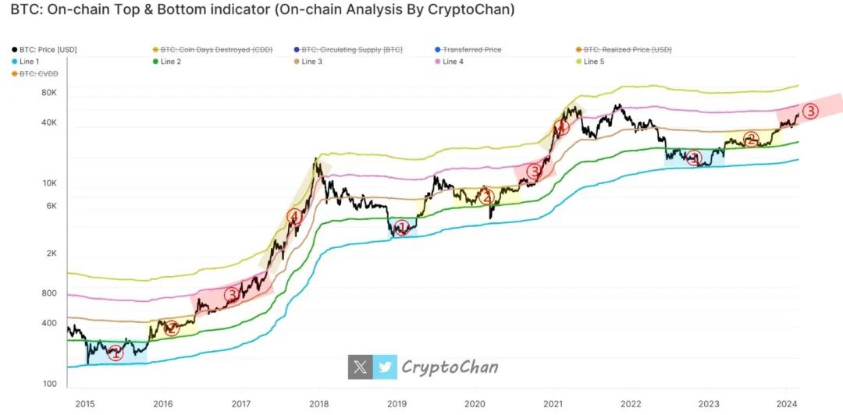The image size is (843, 415).
Task: Click the CryptoChan watermark text
Action: pyautogui.click(x=449, y=367)
